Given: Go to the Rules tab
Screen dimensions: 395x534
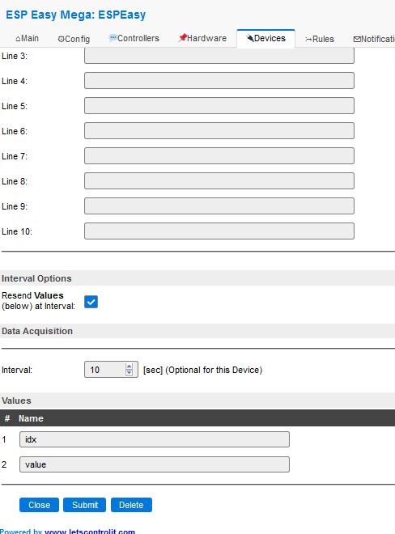Looking at the screenshot, I should click(320, 39).
